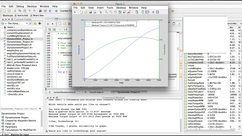Click the Undo arrow in MATLAB toolbar
242x136 pixels.
point(29,11)
